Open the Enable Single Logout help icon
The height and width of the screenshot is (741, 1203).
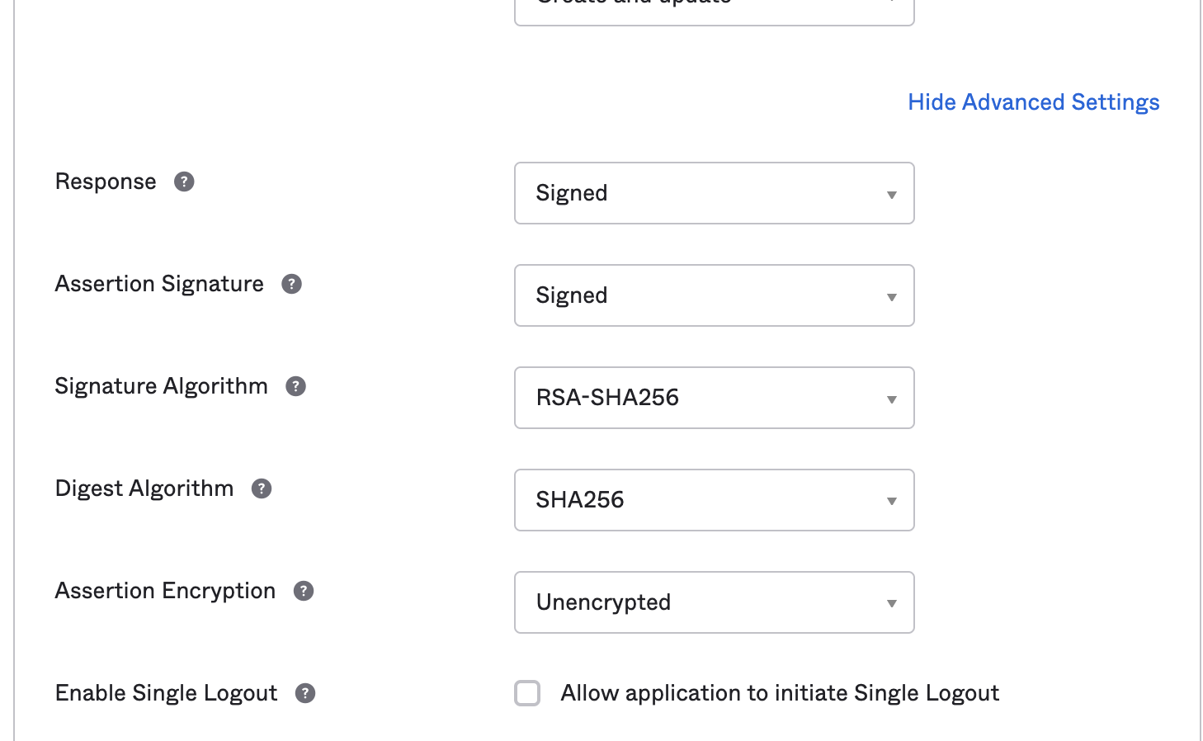coord(305,693)
